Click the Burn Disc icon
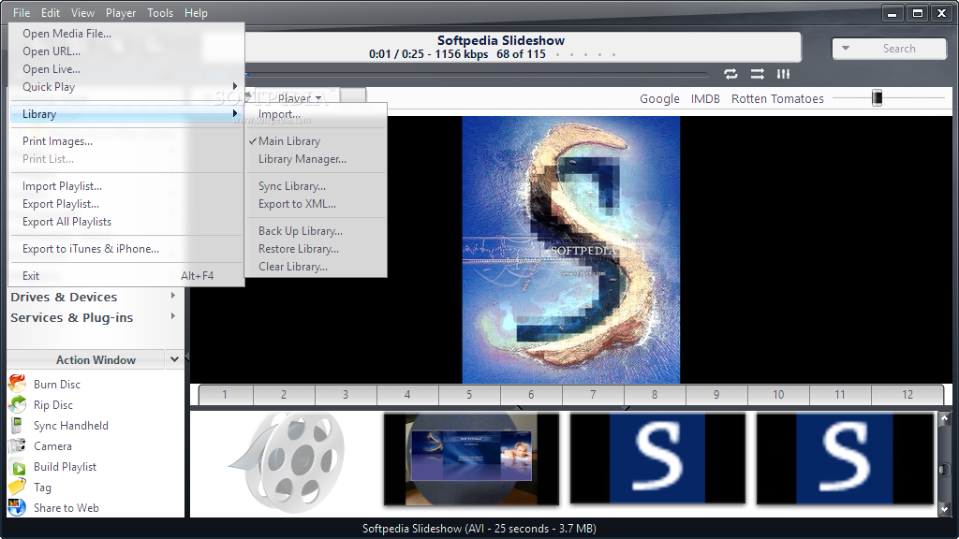The width and height of the screenshot is (959, 539). pyautogui.click(x=17, y=384)
